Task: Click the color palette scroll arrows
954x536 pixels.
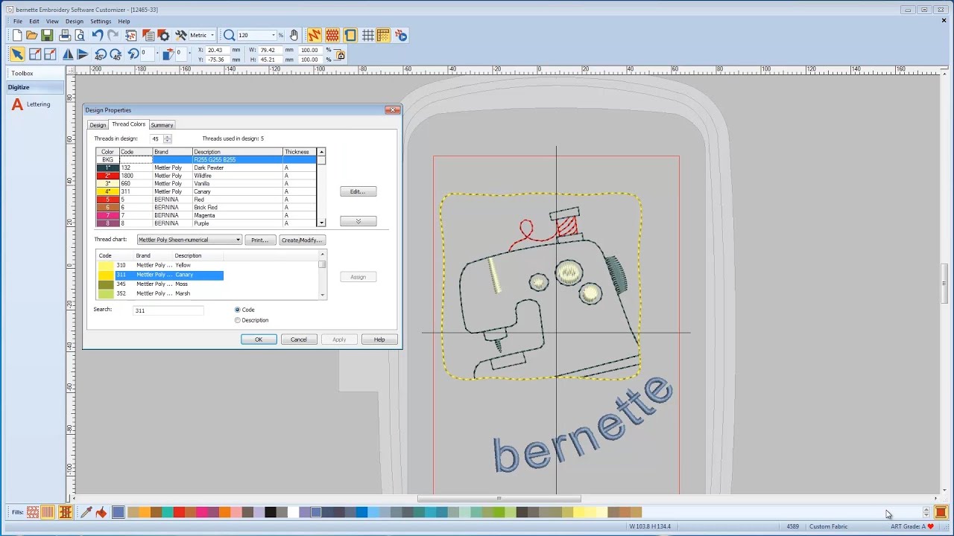Action: pyautogui.click(x=926, y=512)
